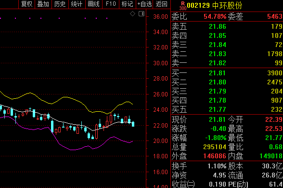Viewport: 283px width, 188px height.
Task: Click the R 300 margin-trading badge
Action: click(x=183, y=6)
